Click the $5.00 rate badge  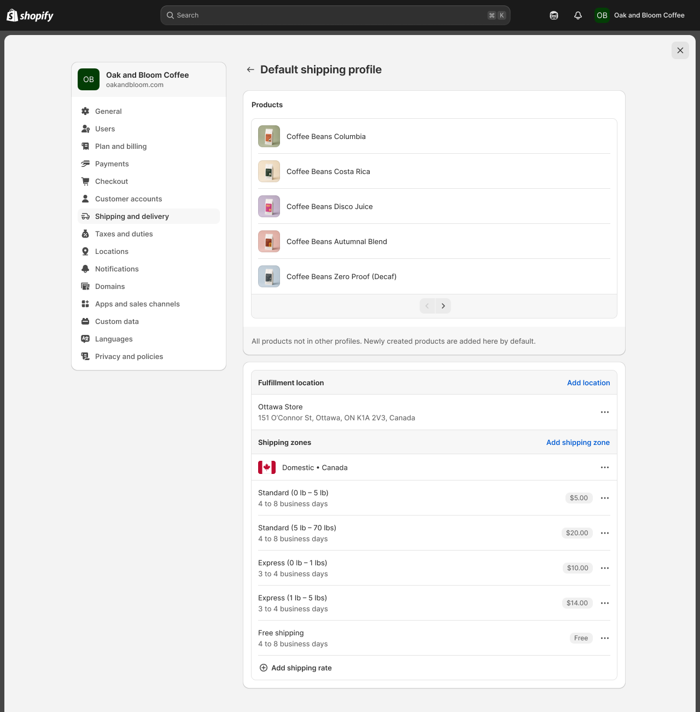pyautogui.click(x=579, y=498)
